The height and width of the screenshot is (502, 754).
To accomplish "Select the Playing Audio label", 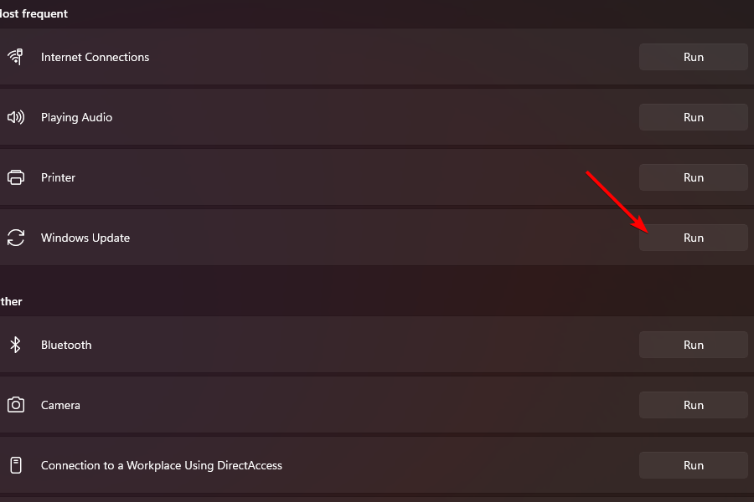I will [76, 118].
